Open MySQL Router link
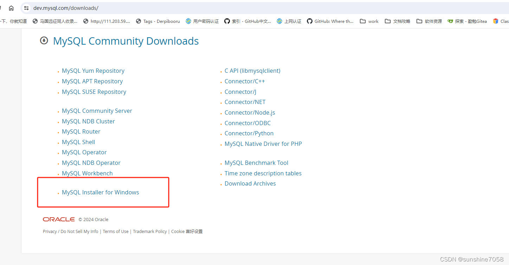Screen dimensions: 509x265 [81, 131]
